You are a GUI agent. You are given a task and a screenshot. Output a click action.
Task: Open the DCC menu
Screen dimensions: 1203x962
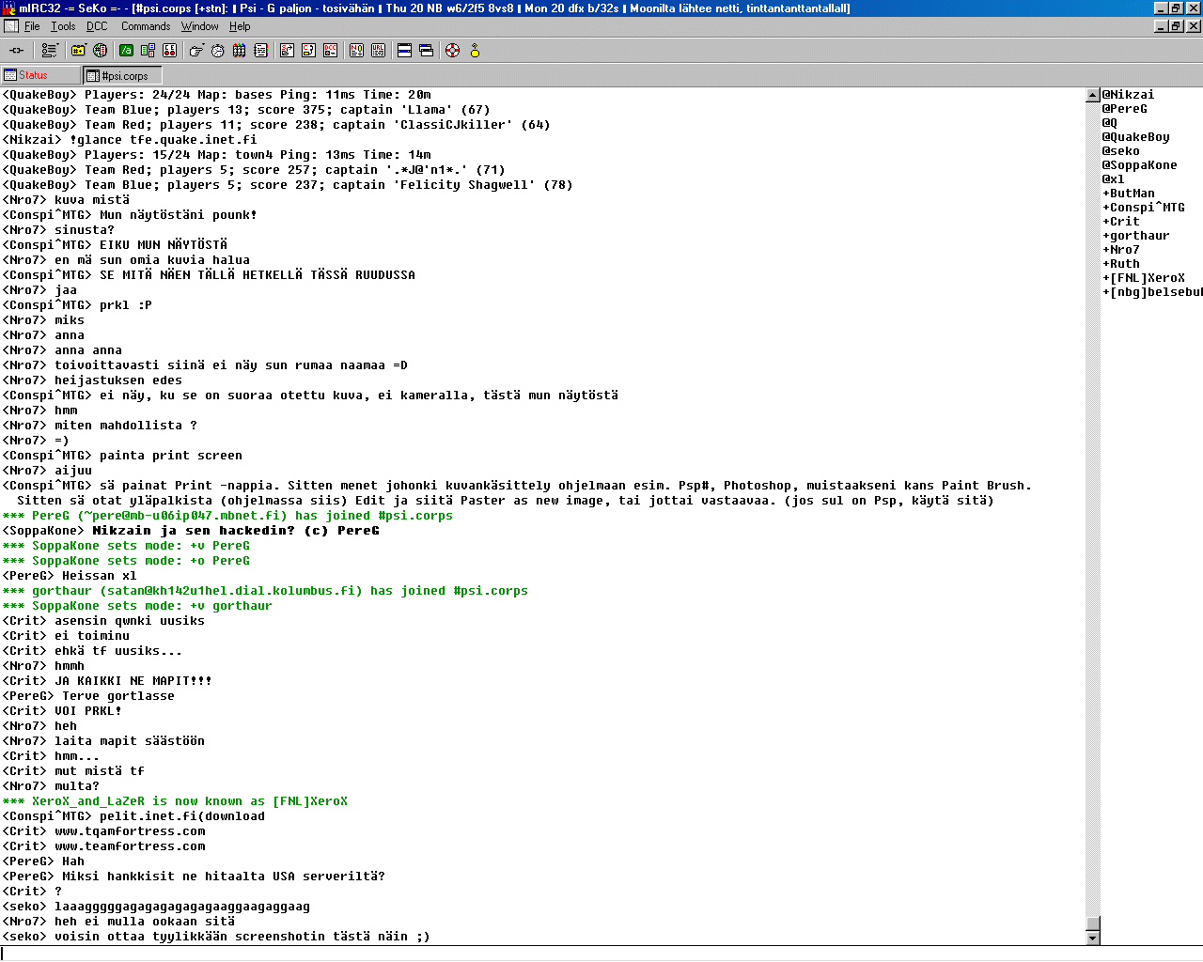(97, 26)
